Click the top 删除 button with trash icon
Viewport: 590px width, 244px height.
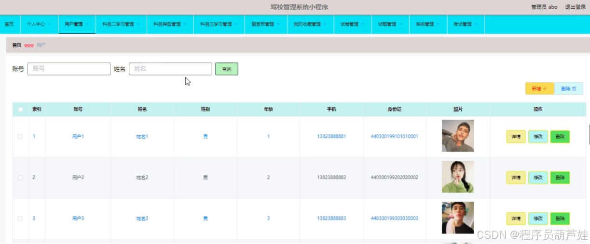click(569, 89)
